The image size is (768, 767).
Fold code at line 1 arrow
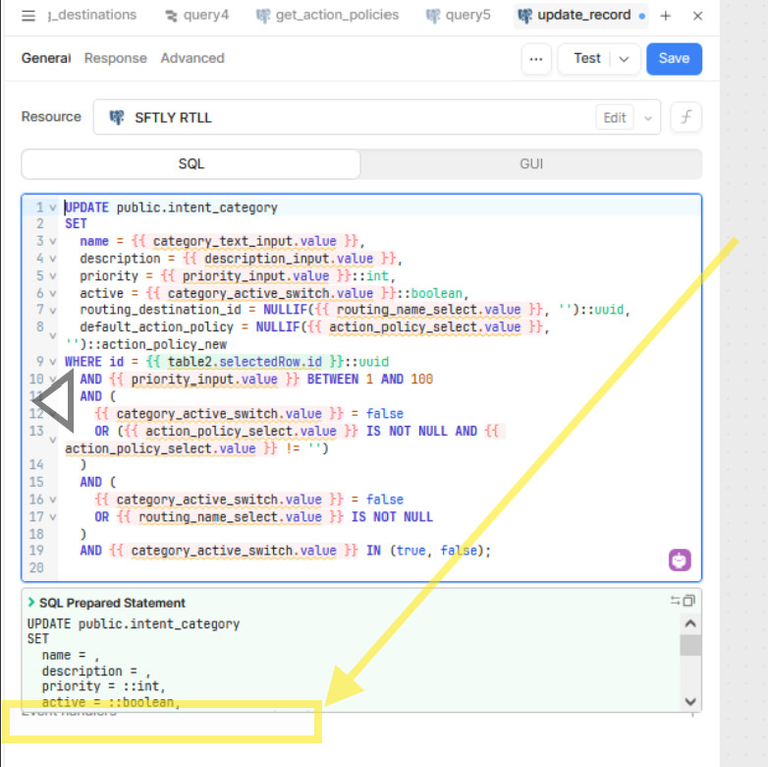[53, 207]
